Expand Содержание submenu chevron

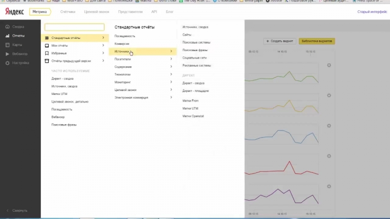171,67
